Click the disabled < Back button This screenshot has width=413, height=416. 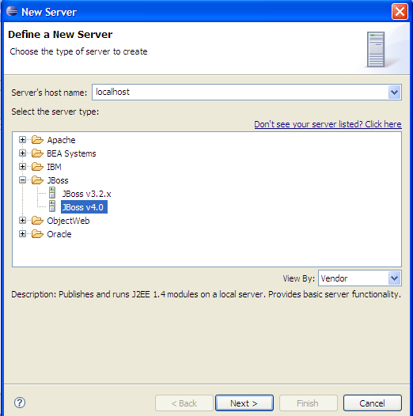(x=184, y=403)
